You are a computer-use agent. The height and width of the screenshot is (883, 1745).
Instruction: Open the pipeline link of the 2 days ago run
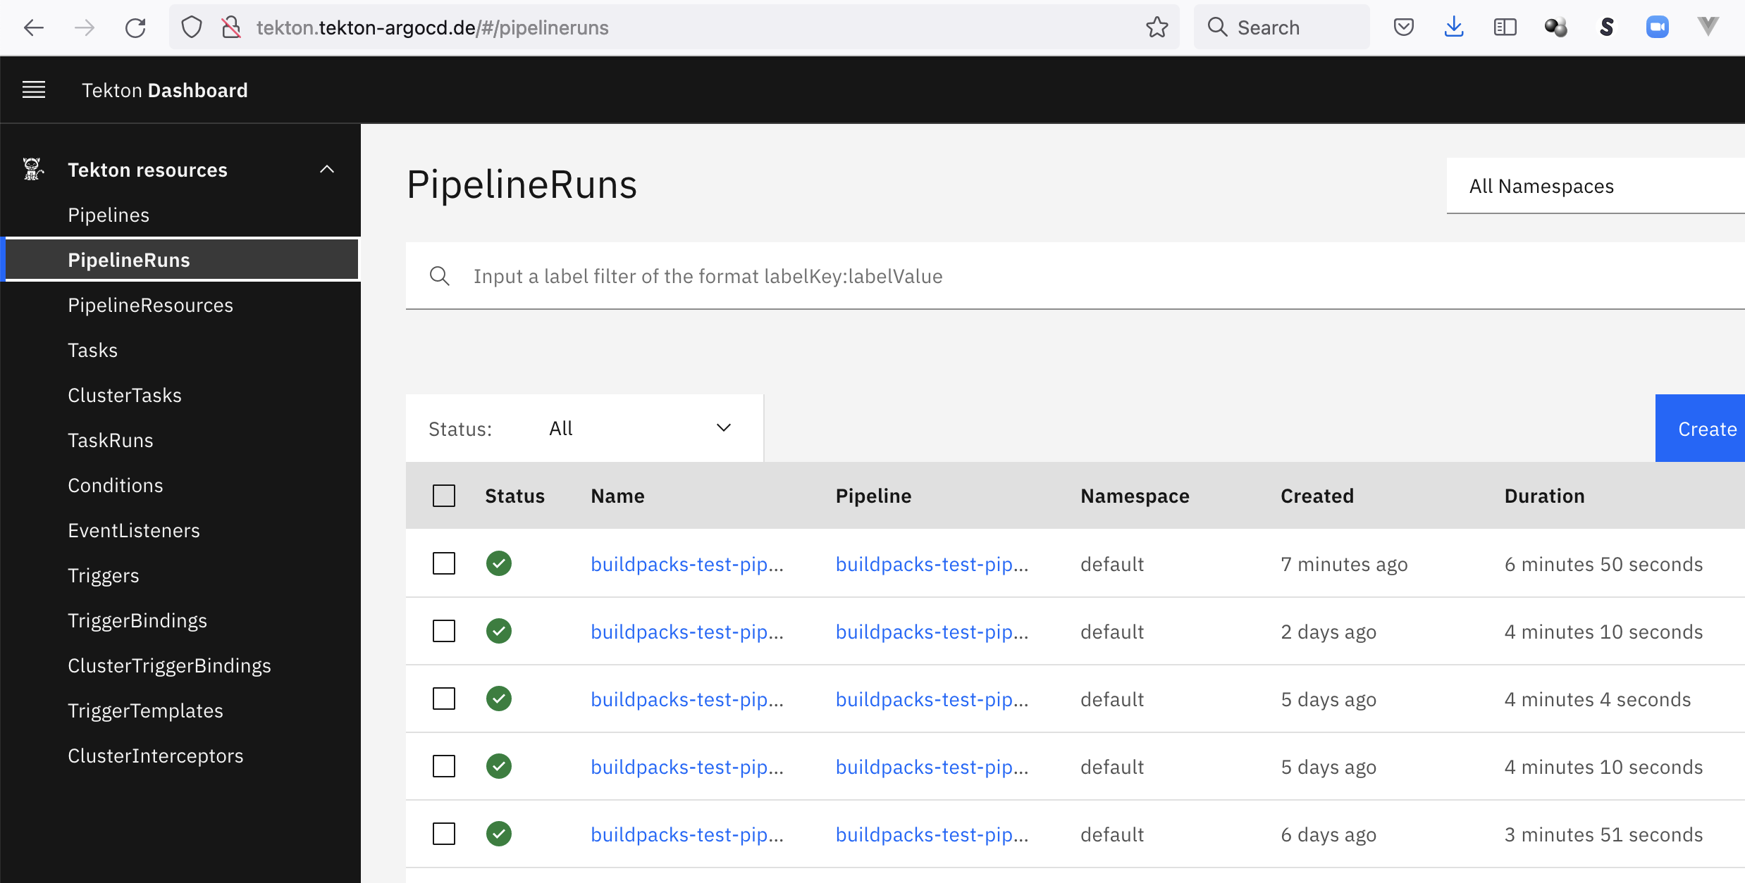[932, 632]
